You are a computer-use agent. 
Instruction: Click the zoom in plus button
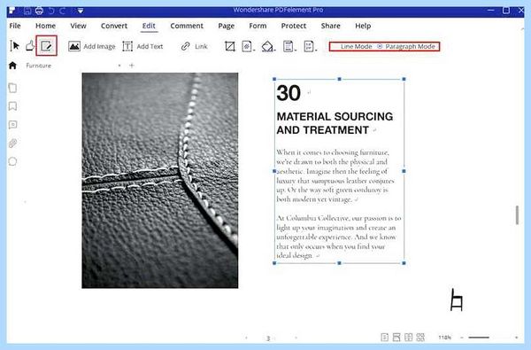[x=517, y=338]
